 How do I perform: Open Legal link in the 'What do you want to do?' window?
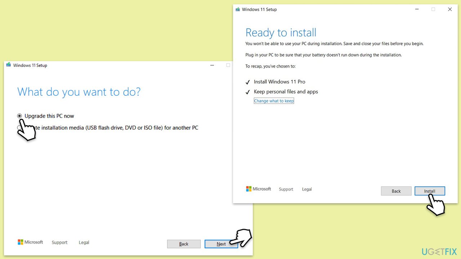(84, 242)
